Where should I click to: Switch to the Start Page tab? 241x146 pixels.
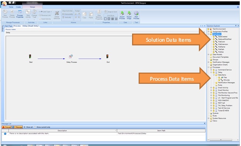tap(8, 26)
